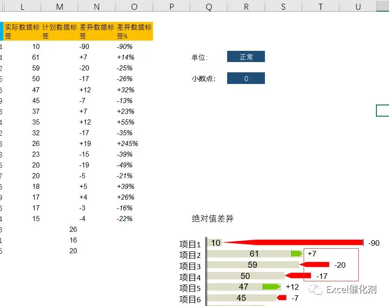Click the -7 data label beside 项目6 bar
The height and width of the screenshot is (306, 389).
coord(295,298)
